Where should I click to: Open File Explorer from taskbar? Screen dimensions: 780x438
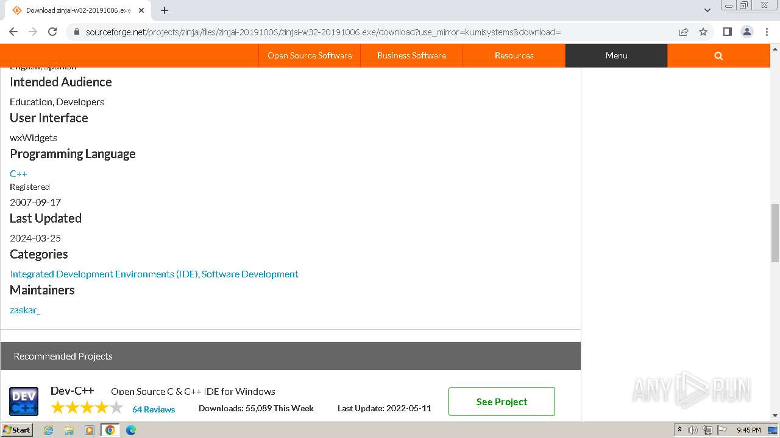pos(69,430)
